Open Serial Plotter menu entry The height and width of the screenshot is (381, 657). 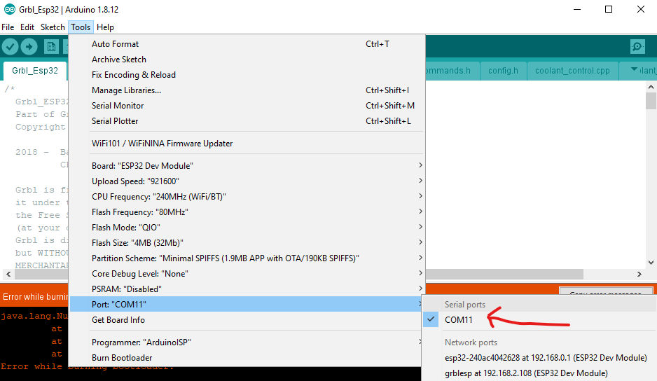pos(247,121)
